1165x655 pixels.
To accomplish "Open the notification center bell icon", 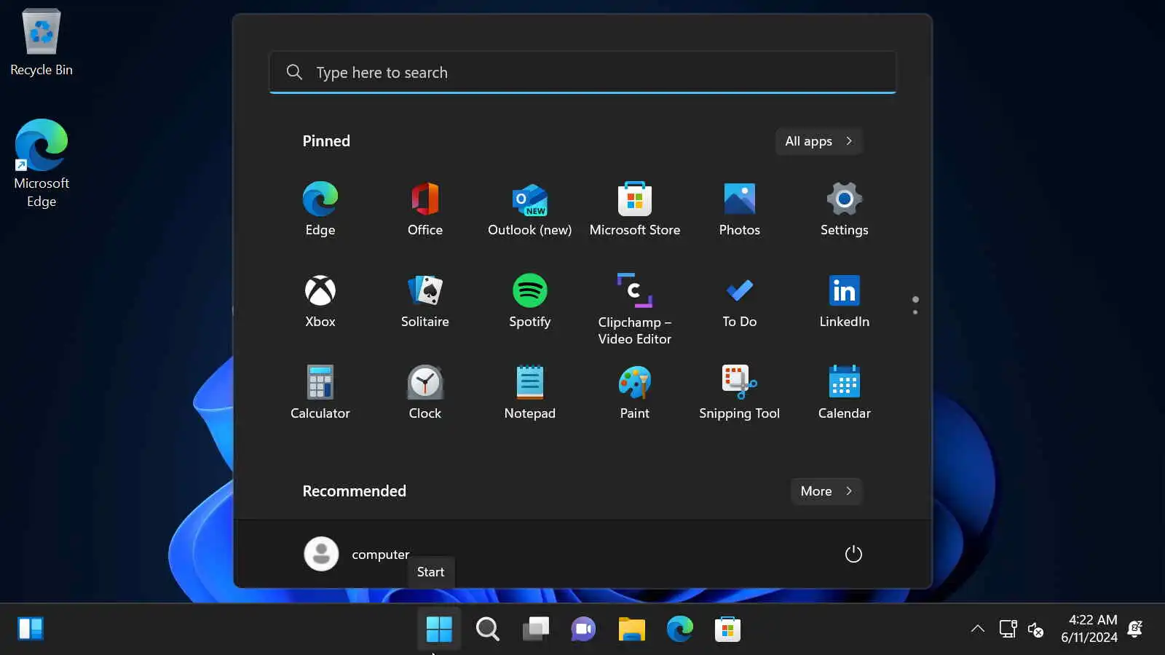I will (x=1135, y=629).
